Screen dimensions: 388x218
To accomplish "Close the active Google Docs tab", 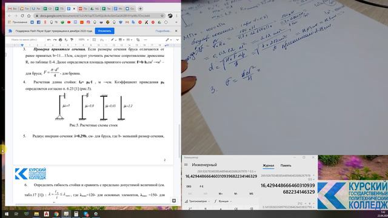I will pos(74,8).
